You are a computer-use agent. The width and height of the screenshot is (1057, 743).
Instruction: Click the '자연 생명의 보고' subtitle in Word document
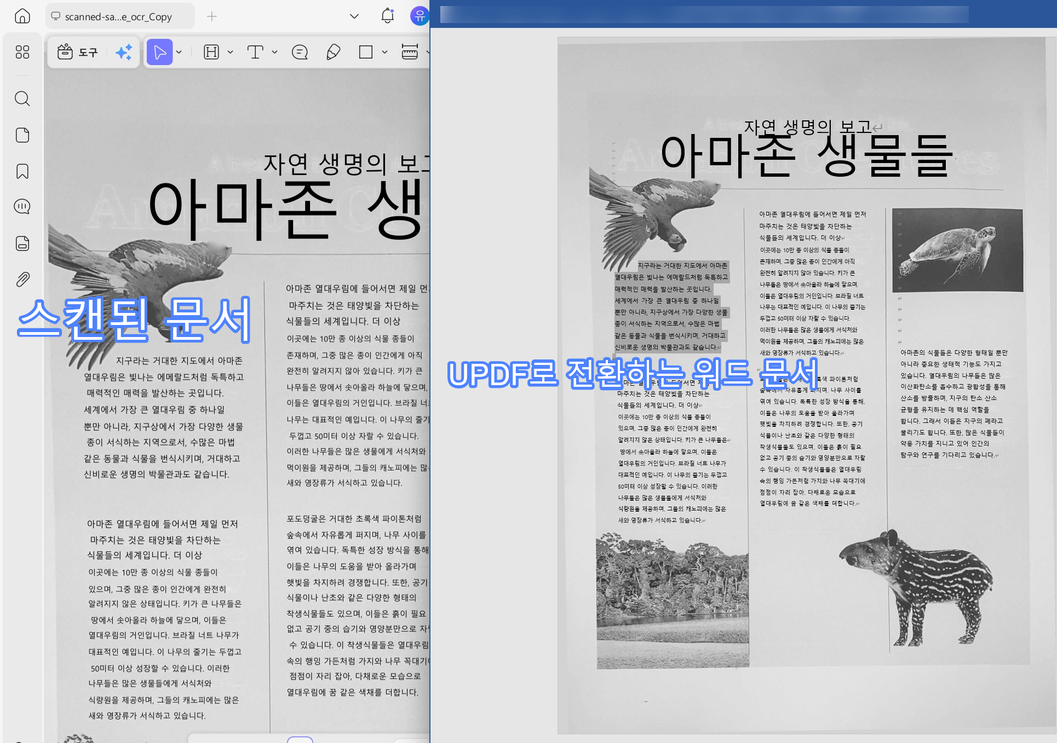807,127
